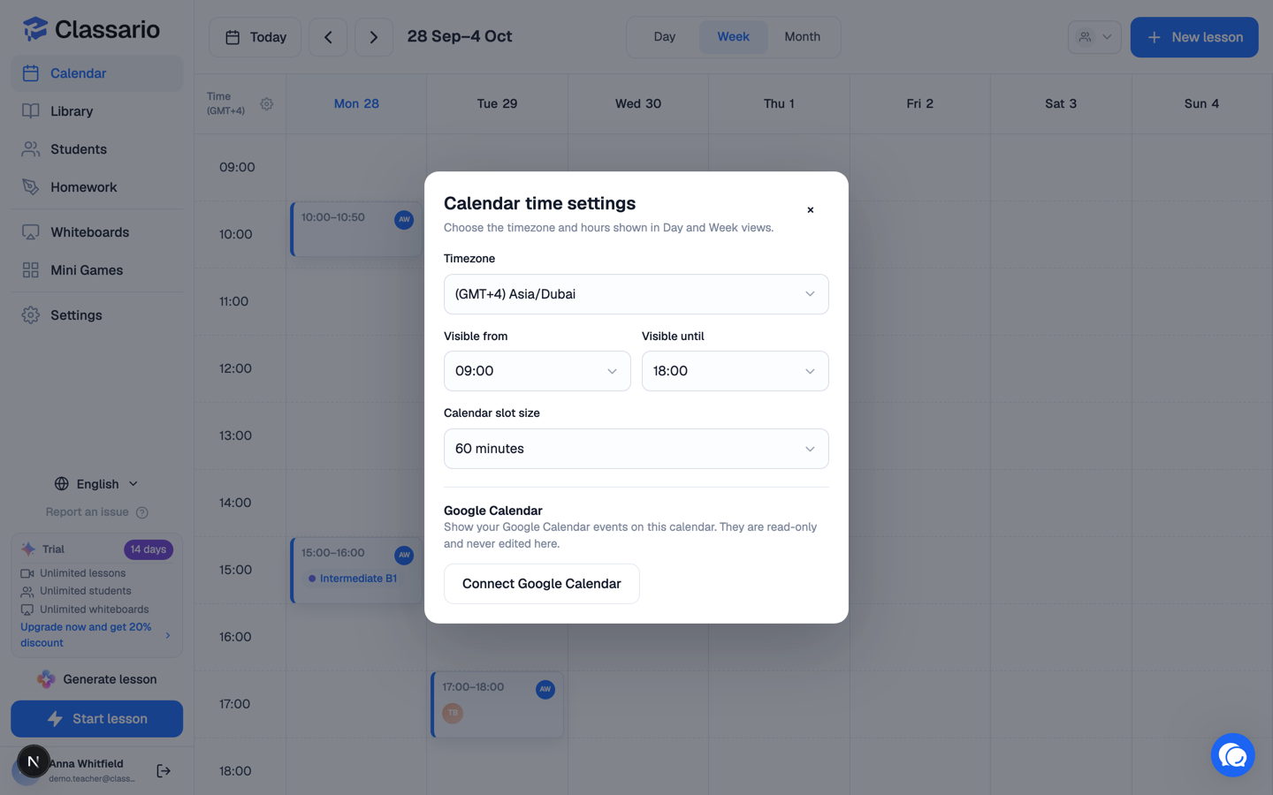Create a New lesson
The width and height of the screenshot is (1273, 795).
(1194, 37)
